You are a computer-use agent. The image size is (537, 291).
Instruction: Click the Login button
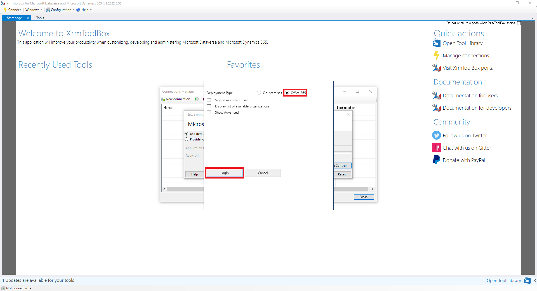[x=225, y=173]
